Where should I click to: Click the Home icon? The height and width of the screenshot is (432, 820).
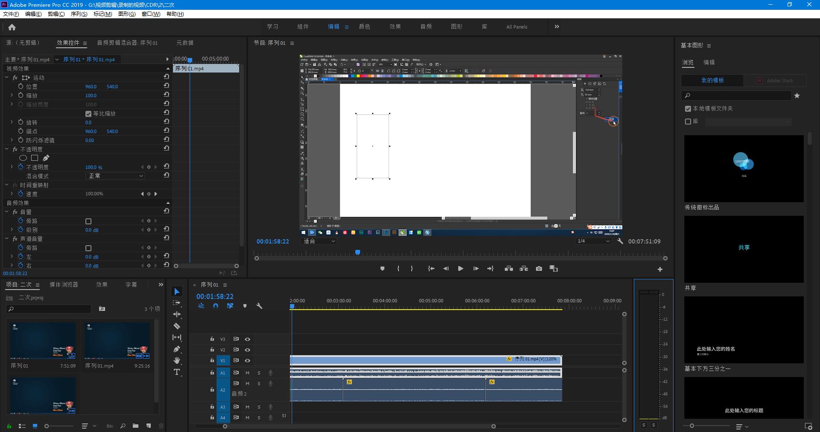pyautogui.click(x=12, y=27)
